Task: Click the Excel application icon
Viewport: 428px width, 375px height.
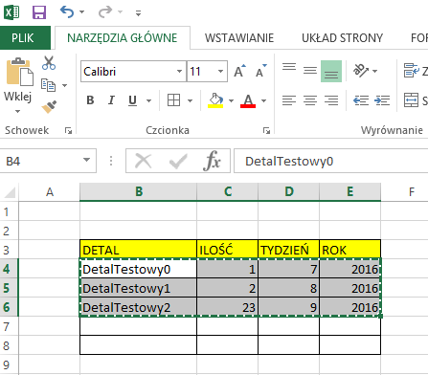Action: tap(11, 12)
